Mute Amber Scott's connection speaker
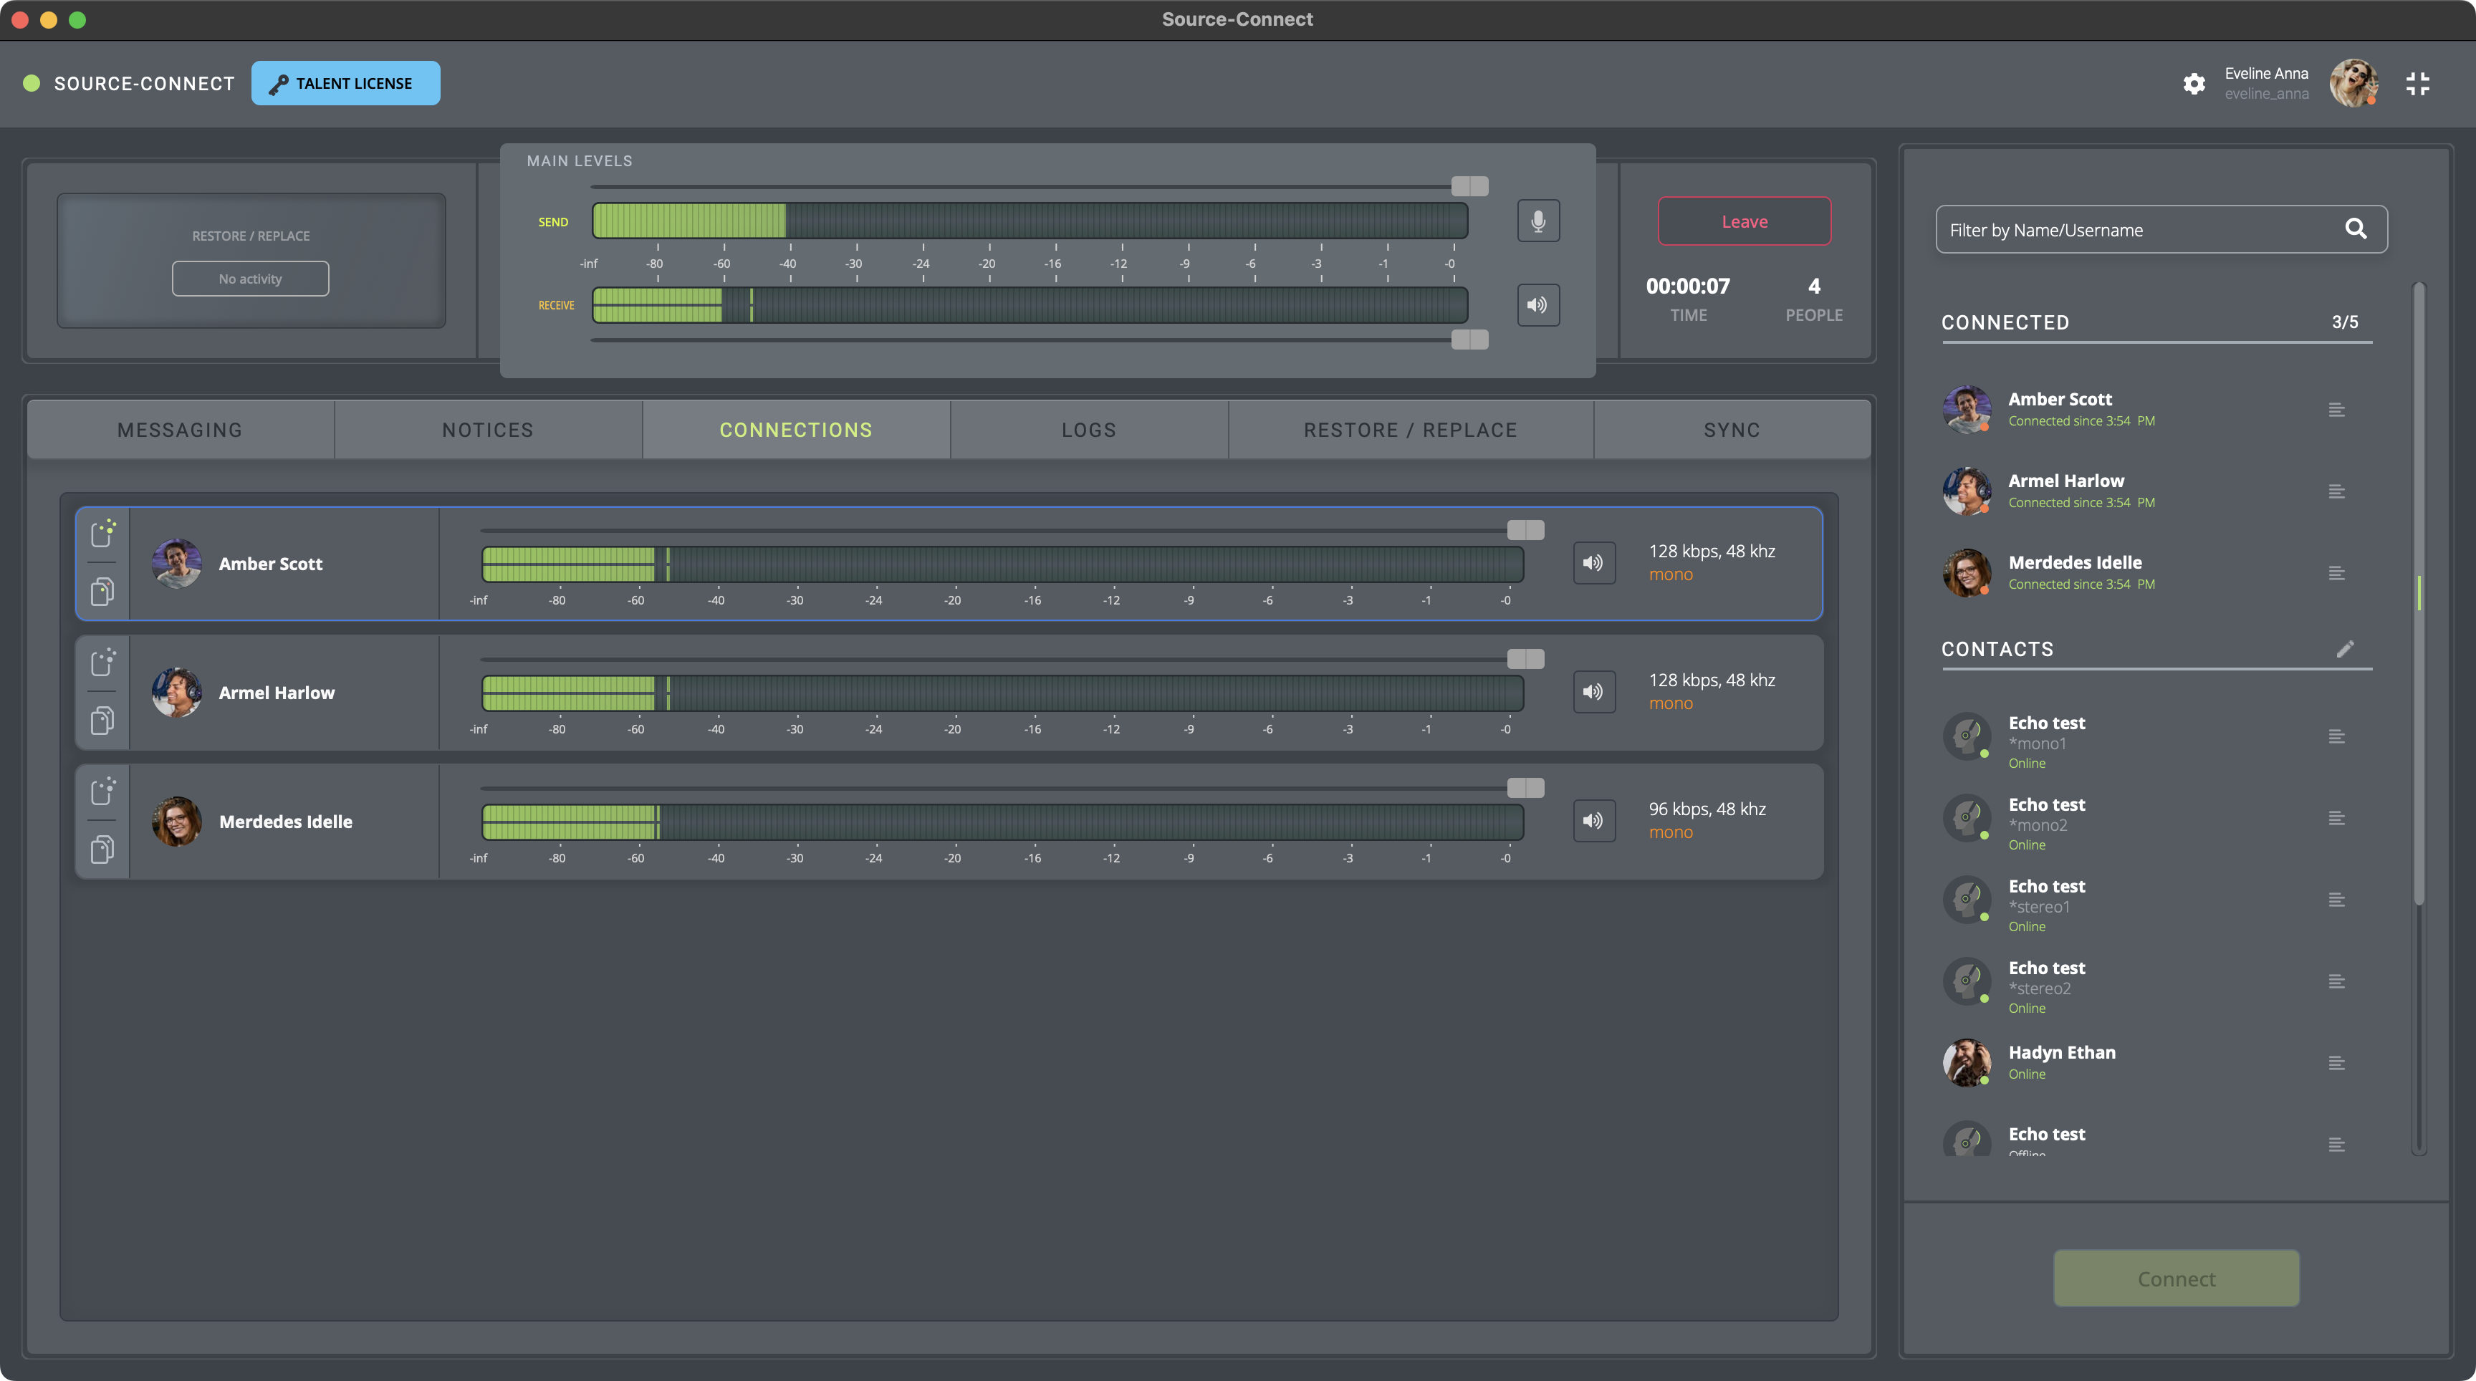Screen dimensions: 2476x1381 [1593, 563]
